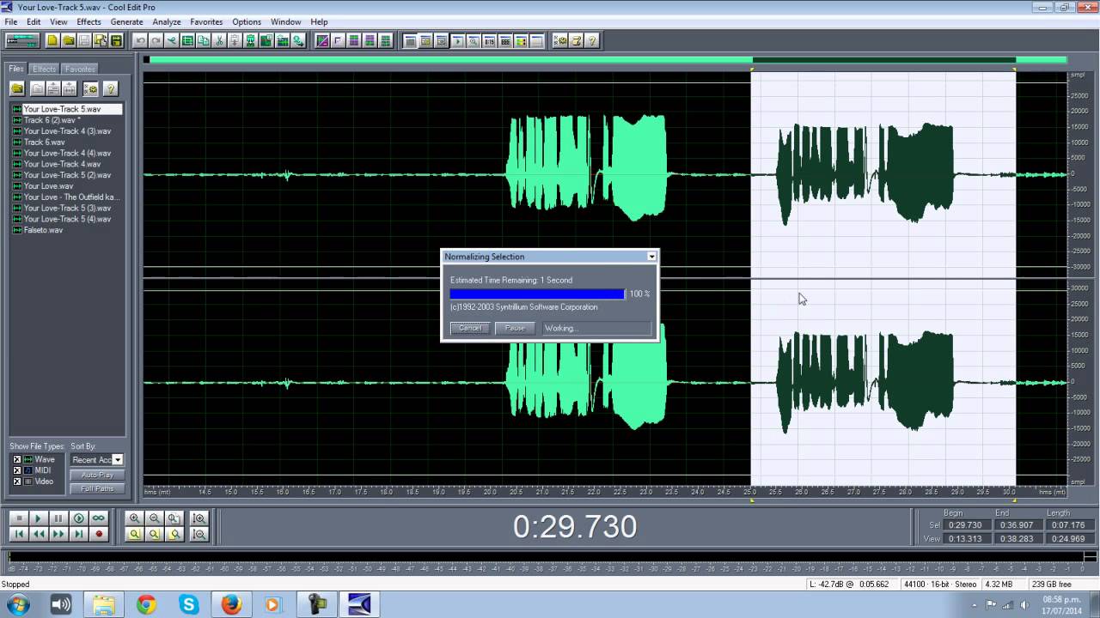Open file using yellow folder toolbar icon

(68, 40)
